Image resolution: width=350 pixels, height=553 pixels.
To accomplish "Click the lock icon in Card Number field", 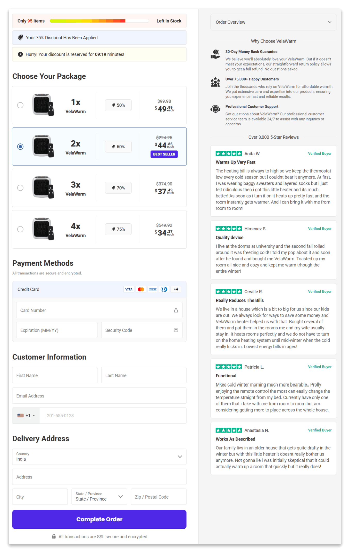I will coord(176,310).
